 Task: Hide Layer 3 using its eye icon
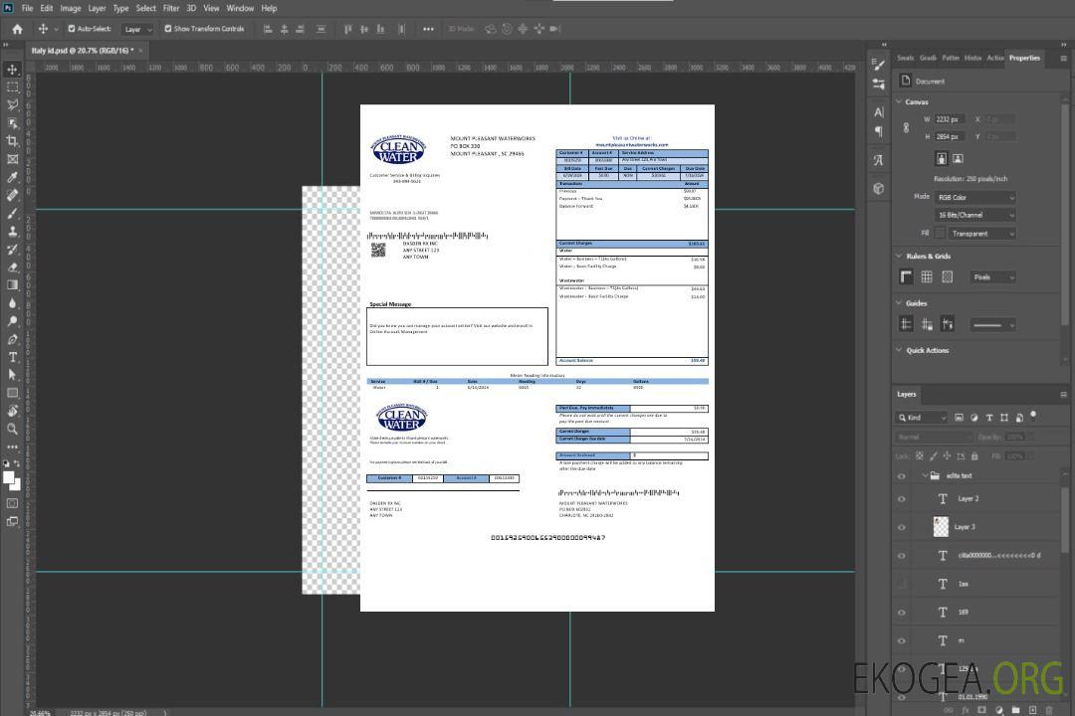coord(902,527)
